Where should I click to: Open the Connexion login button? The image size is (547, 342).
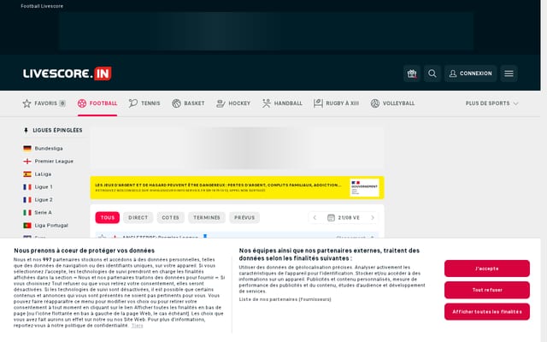(470, 74)
